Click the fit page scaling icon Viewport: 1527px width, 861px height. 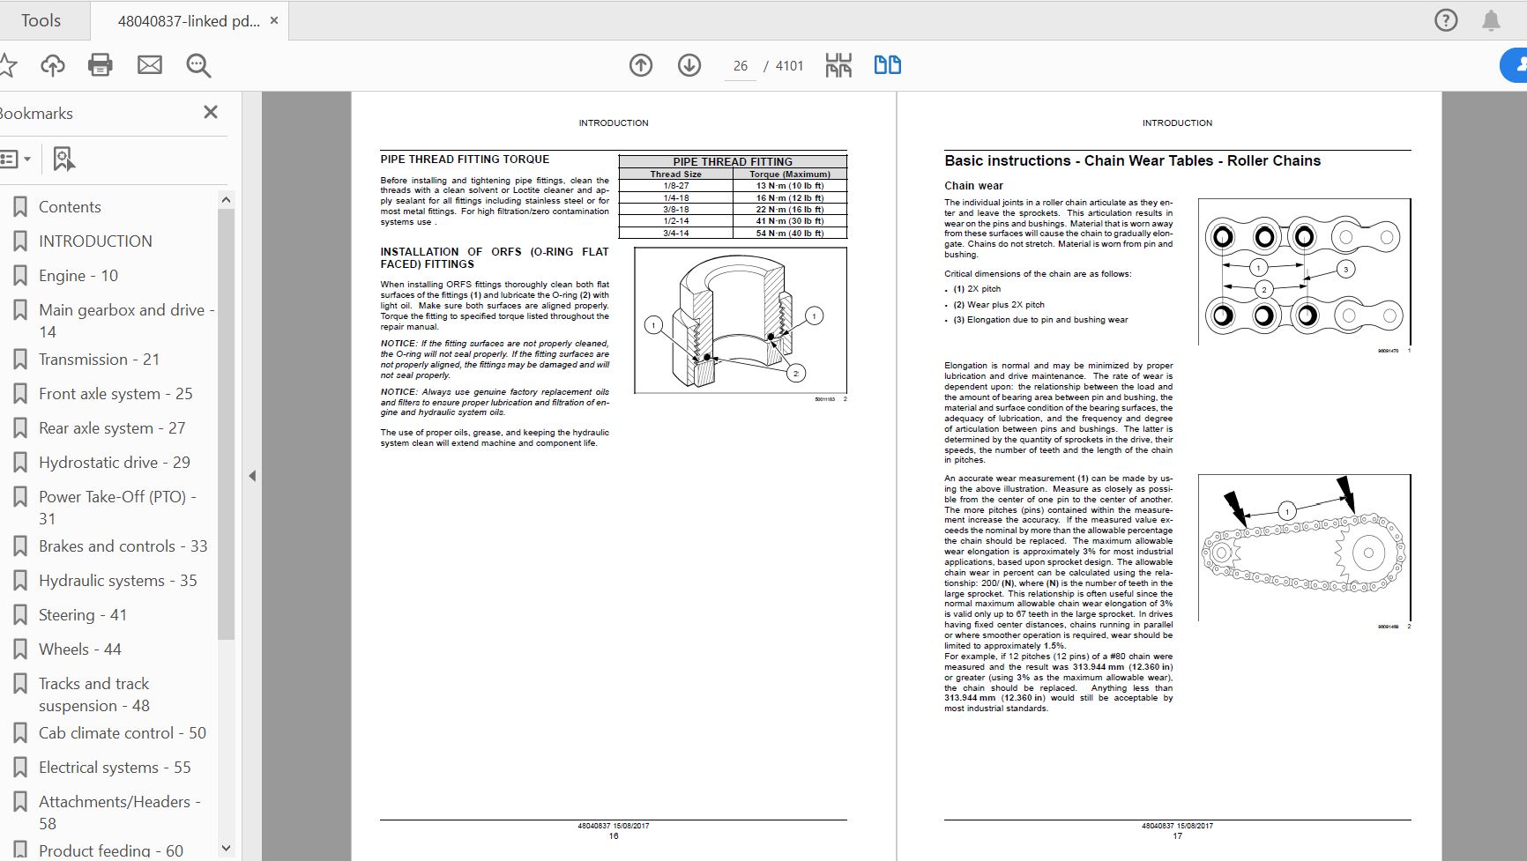tap(838, 65)
